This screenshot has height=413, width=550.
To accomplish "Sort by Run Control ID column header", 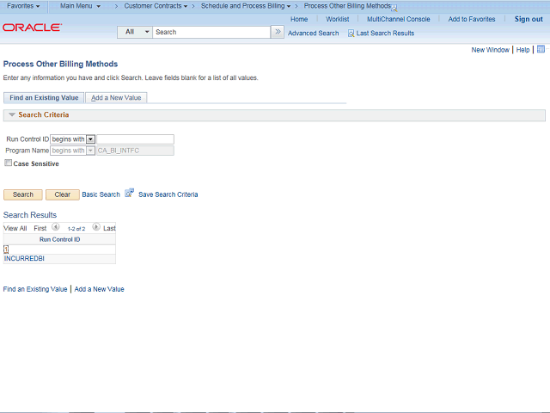I will click(x=59, y=239).
